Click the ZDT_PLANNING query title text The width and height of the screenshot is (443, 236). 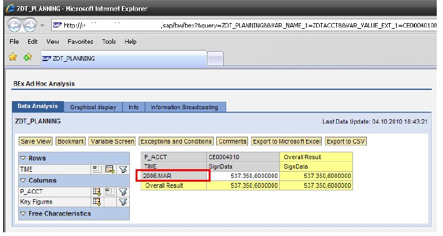(x=38, y=121)
